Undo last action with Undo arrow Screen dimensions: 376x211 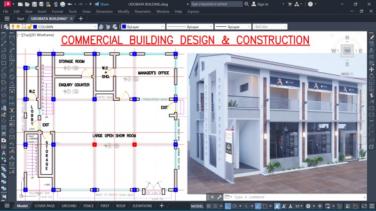tap(70, 4)
